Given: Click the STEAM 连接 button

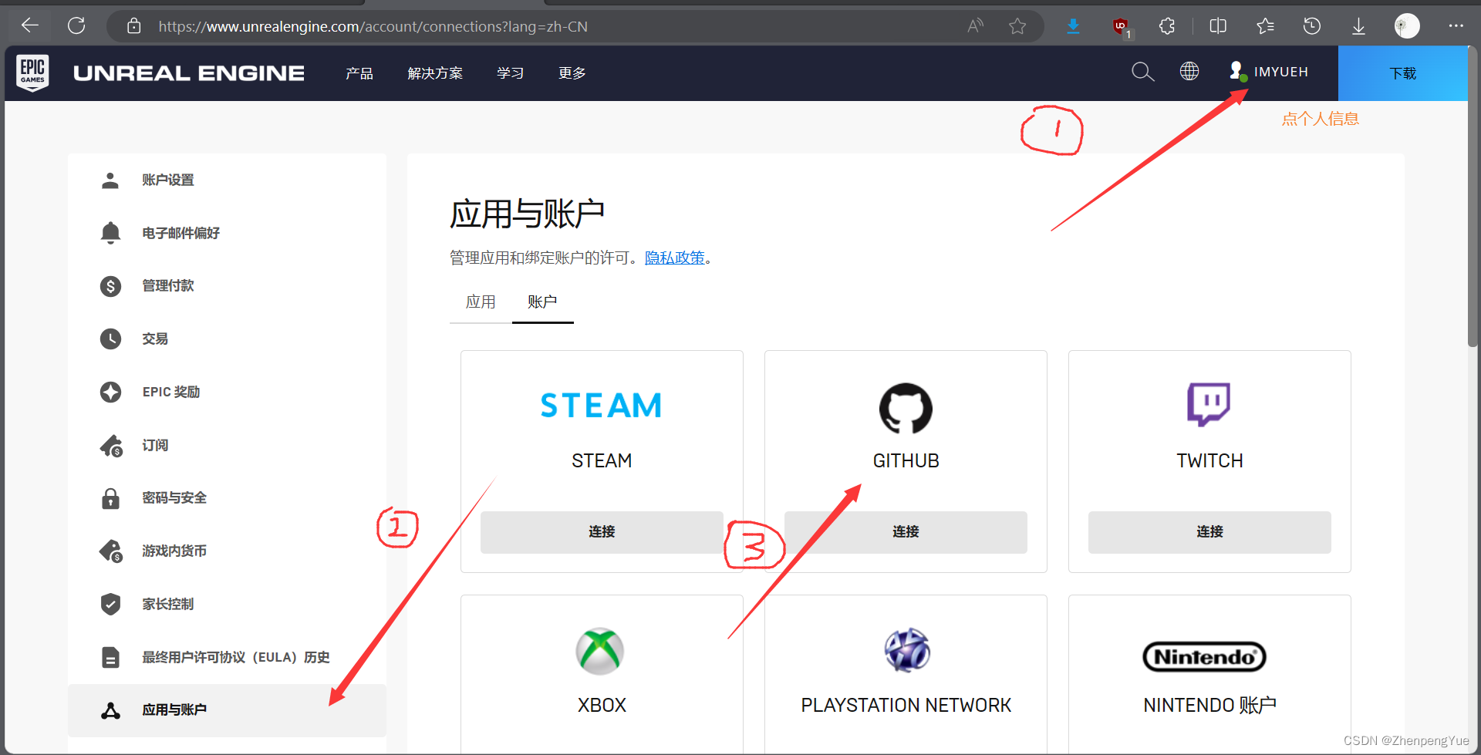Looking at the screenshot, I should click(x=602, y=531).
